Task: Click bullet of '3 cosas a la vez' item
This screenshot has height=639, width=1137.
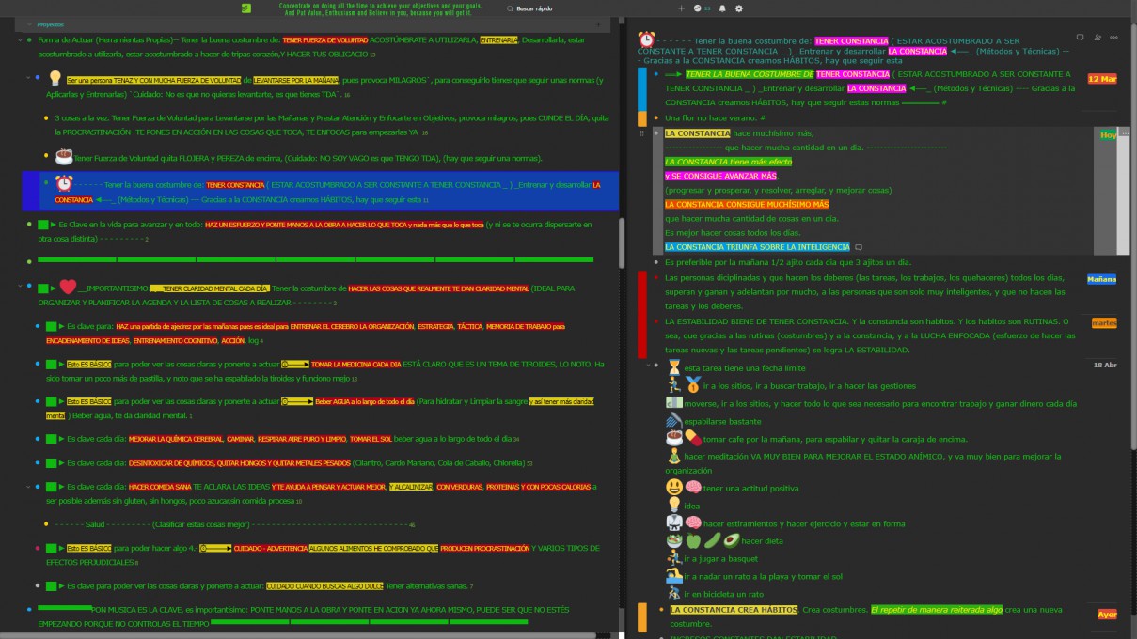Action: (x=46, y=118)
